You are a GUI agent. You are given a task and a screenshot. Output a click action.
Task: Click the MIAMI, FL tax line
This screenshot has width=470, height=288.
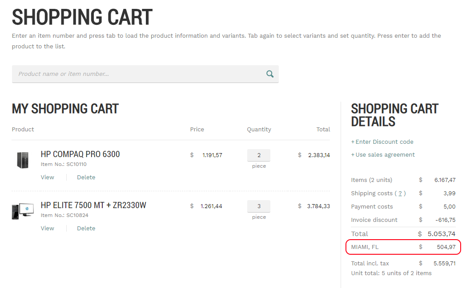coord(403,247)
